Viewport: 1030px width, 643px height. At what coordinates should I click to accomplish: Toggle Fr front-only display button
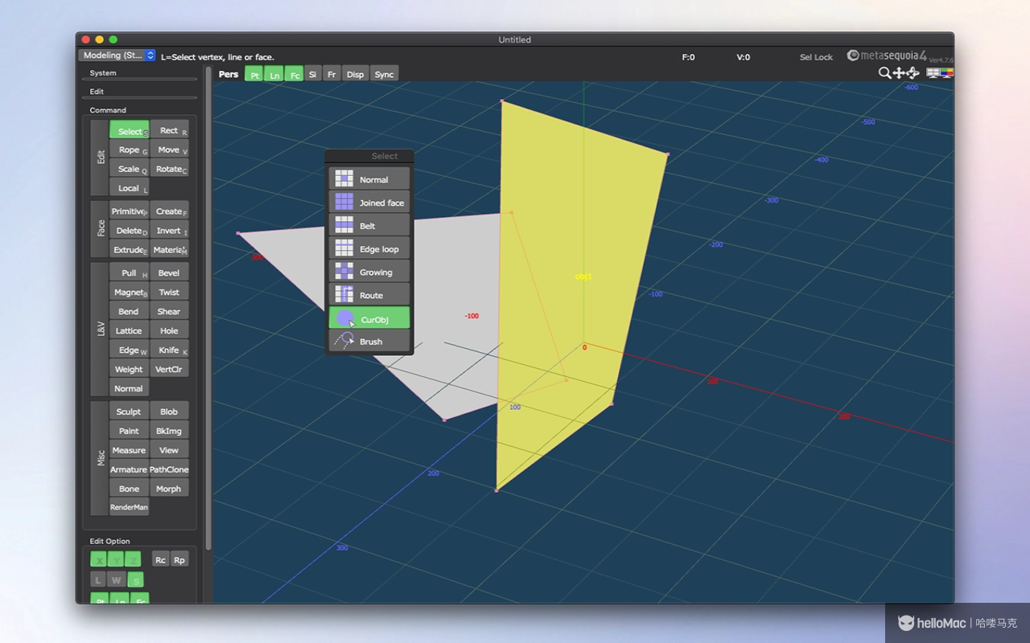click(x=332, y=75)
